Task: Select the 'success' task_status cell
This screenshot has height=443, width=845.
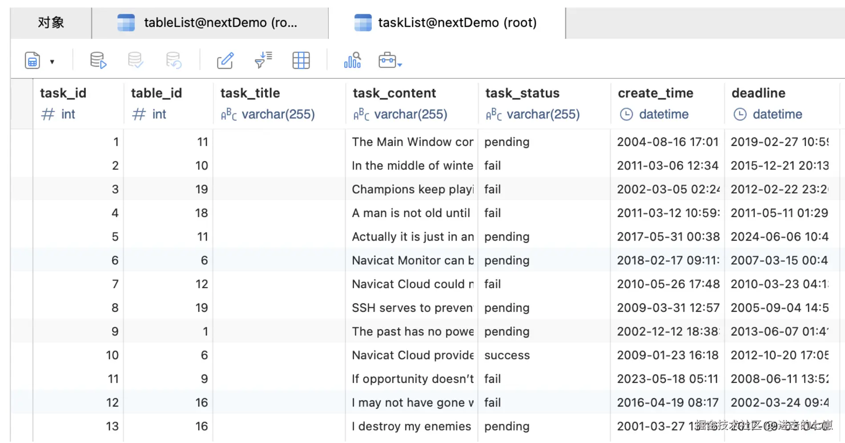Action: pyautogui.click(x=507, y=355)
